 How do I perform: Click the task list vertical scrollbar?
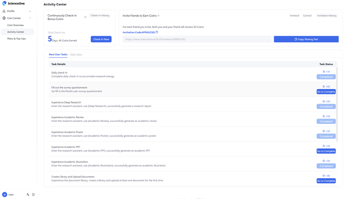click(x=337, y=104)
